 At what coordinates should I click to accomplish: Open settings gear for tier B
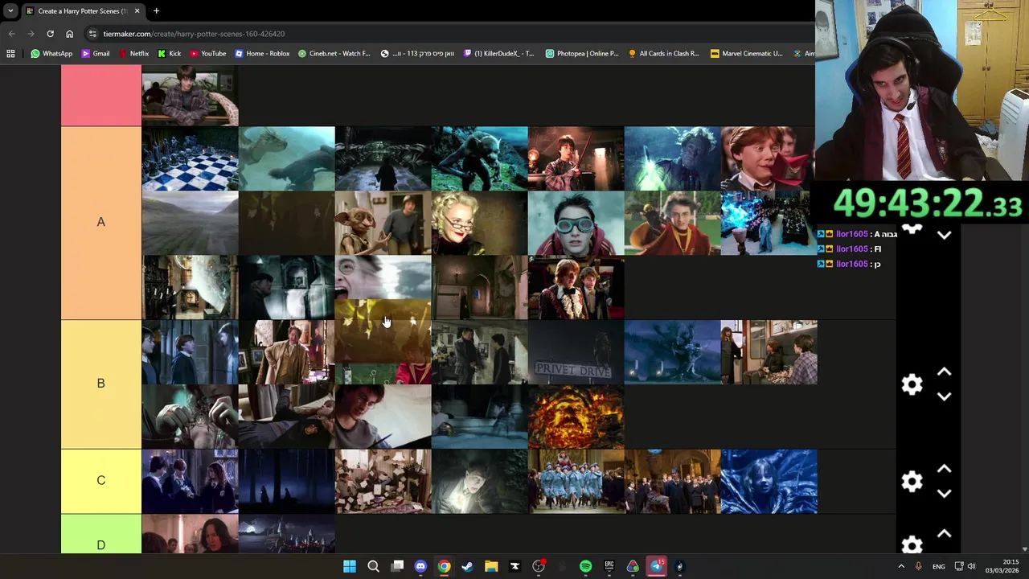[x=912, y=384]
